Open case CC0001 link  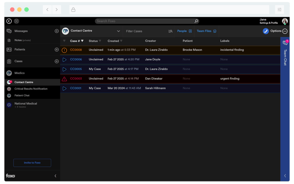pos(76,88)
